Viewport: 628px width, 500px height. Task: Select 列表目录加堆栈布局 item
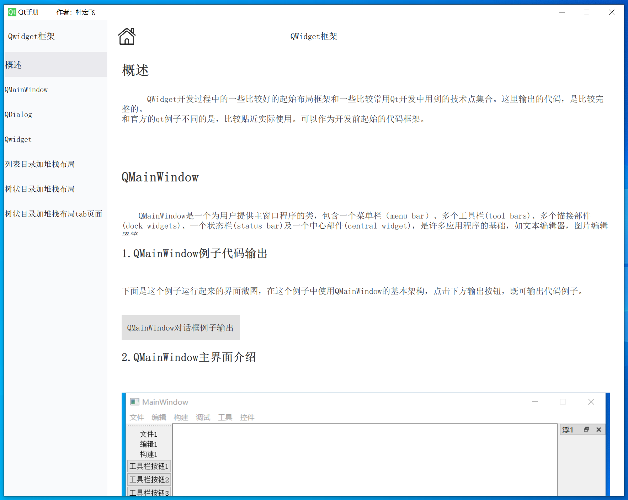pos(55,164)
